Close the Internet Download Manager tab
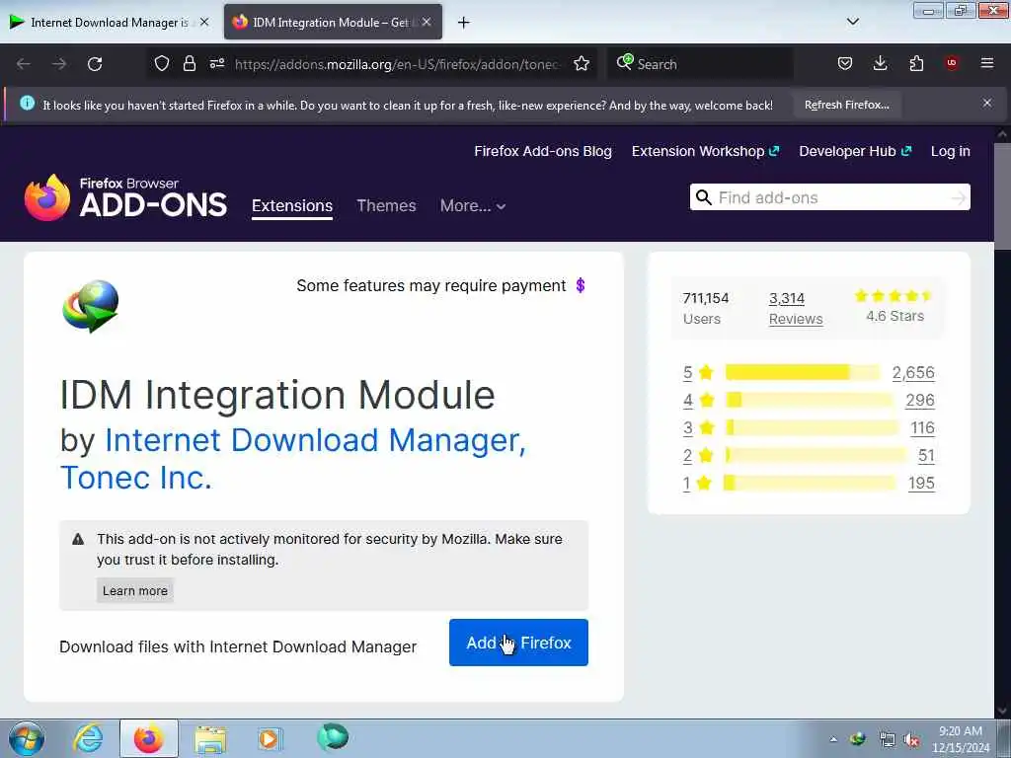 pyautogui.click(x=204, y=22)
